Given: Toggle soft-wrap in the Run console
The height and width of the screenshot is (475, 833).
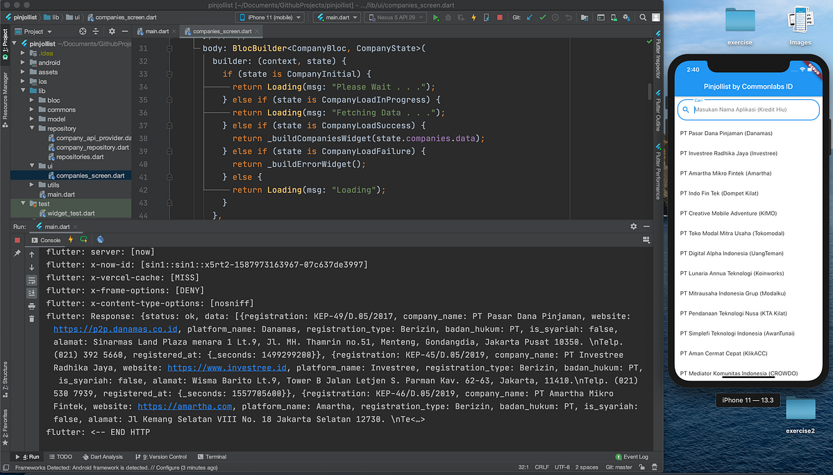Looking at the screenshot, I should click(x=31, y=280).
